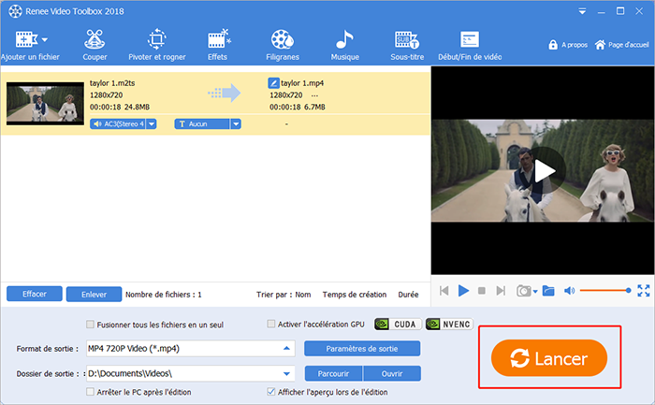The image size is (655, 405).
Task: Open the Couper scissors tool
Action: coord(95,46)
